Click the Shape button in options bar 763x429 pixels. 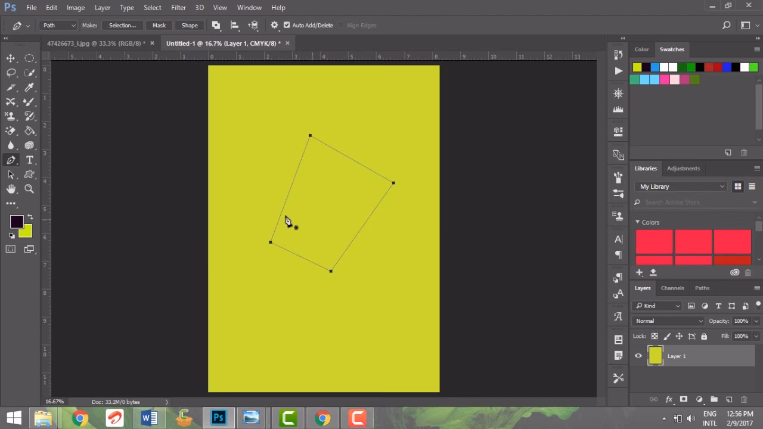[x=189, y=25]
